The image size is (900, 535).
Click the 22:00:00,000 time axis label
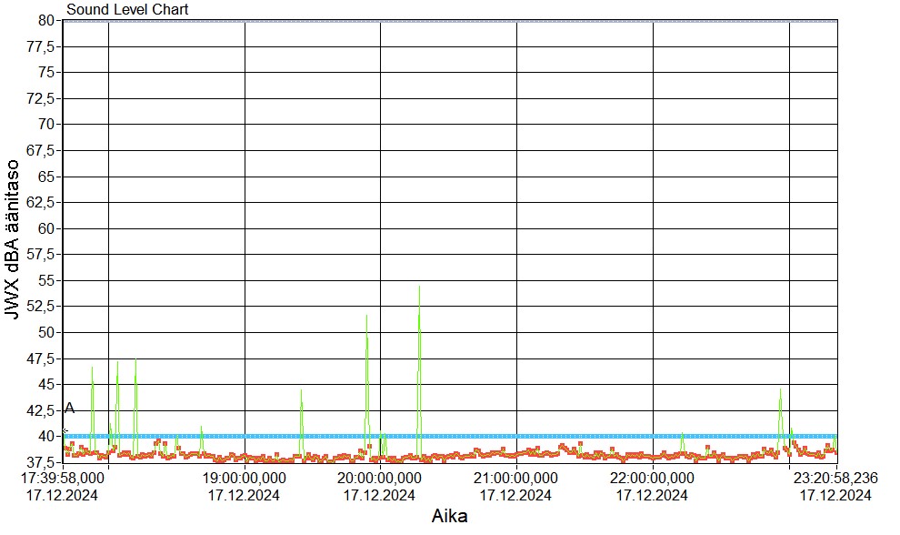(652, 478)
